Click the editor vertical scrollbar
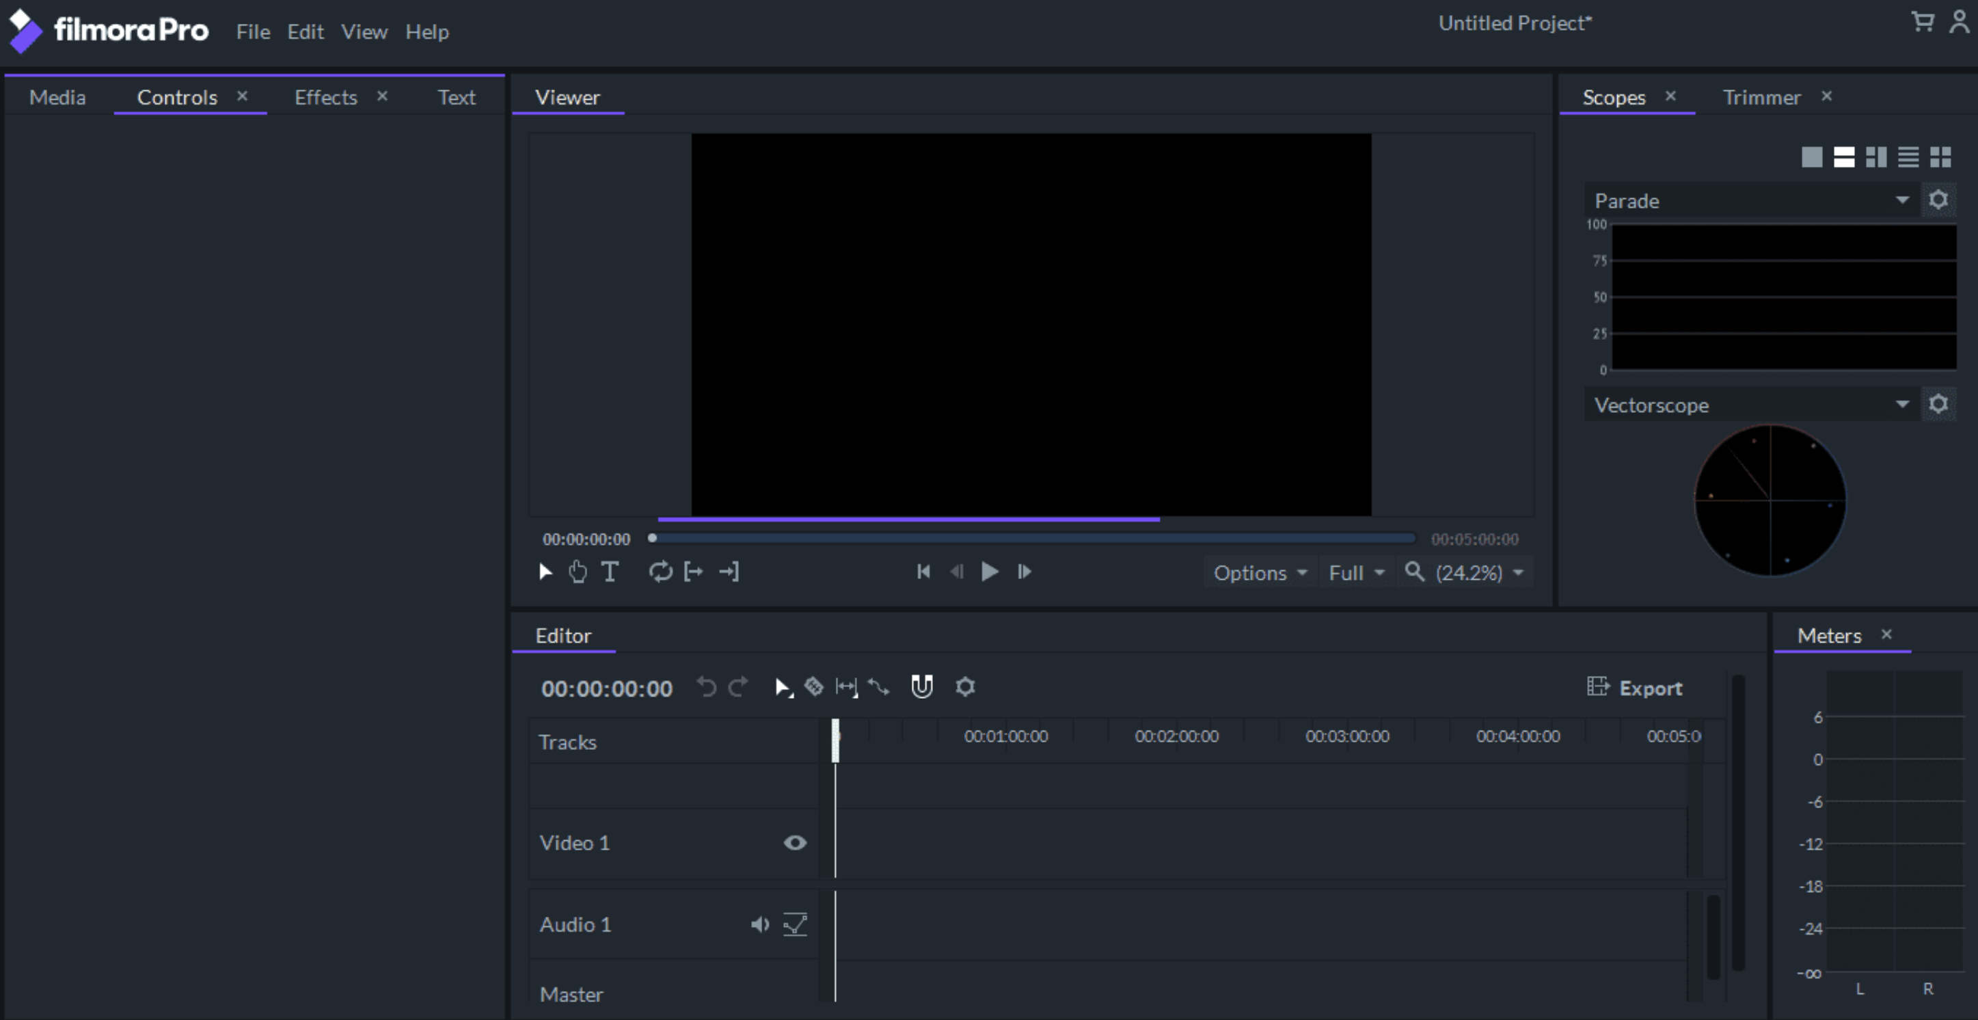The height and width of the screenshot is (1020, 1978). coord(1738,822)
